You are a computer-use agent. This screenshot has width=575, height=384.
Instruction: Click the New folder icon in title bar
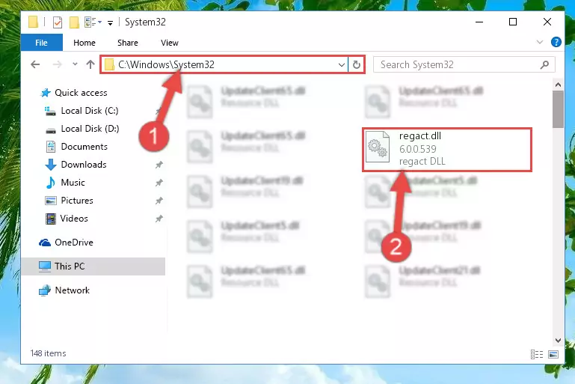coord(74,22)
